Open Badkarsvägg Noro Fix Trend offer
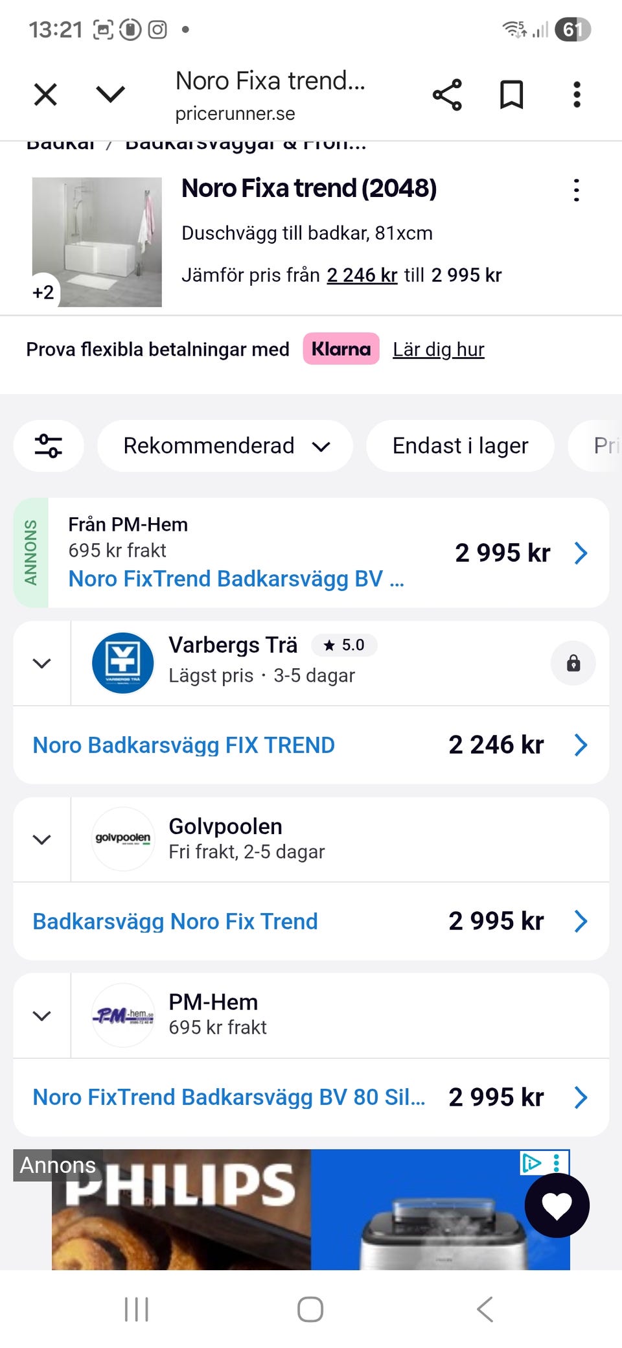Image resolution: width=622 pixels, height=1348 pixels. (x=176, y=922)
